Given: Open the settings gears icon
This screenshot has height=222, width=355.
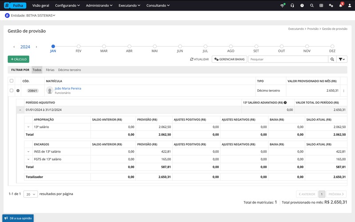Looking at the screenshot, I should [x=331, y=6].
